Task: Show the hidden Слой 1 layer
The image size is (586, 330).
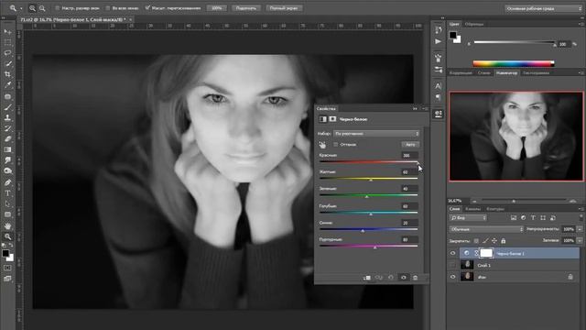Action: 453,265
